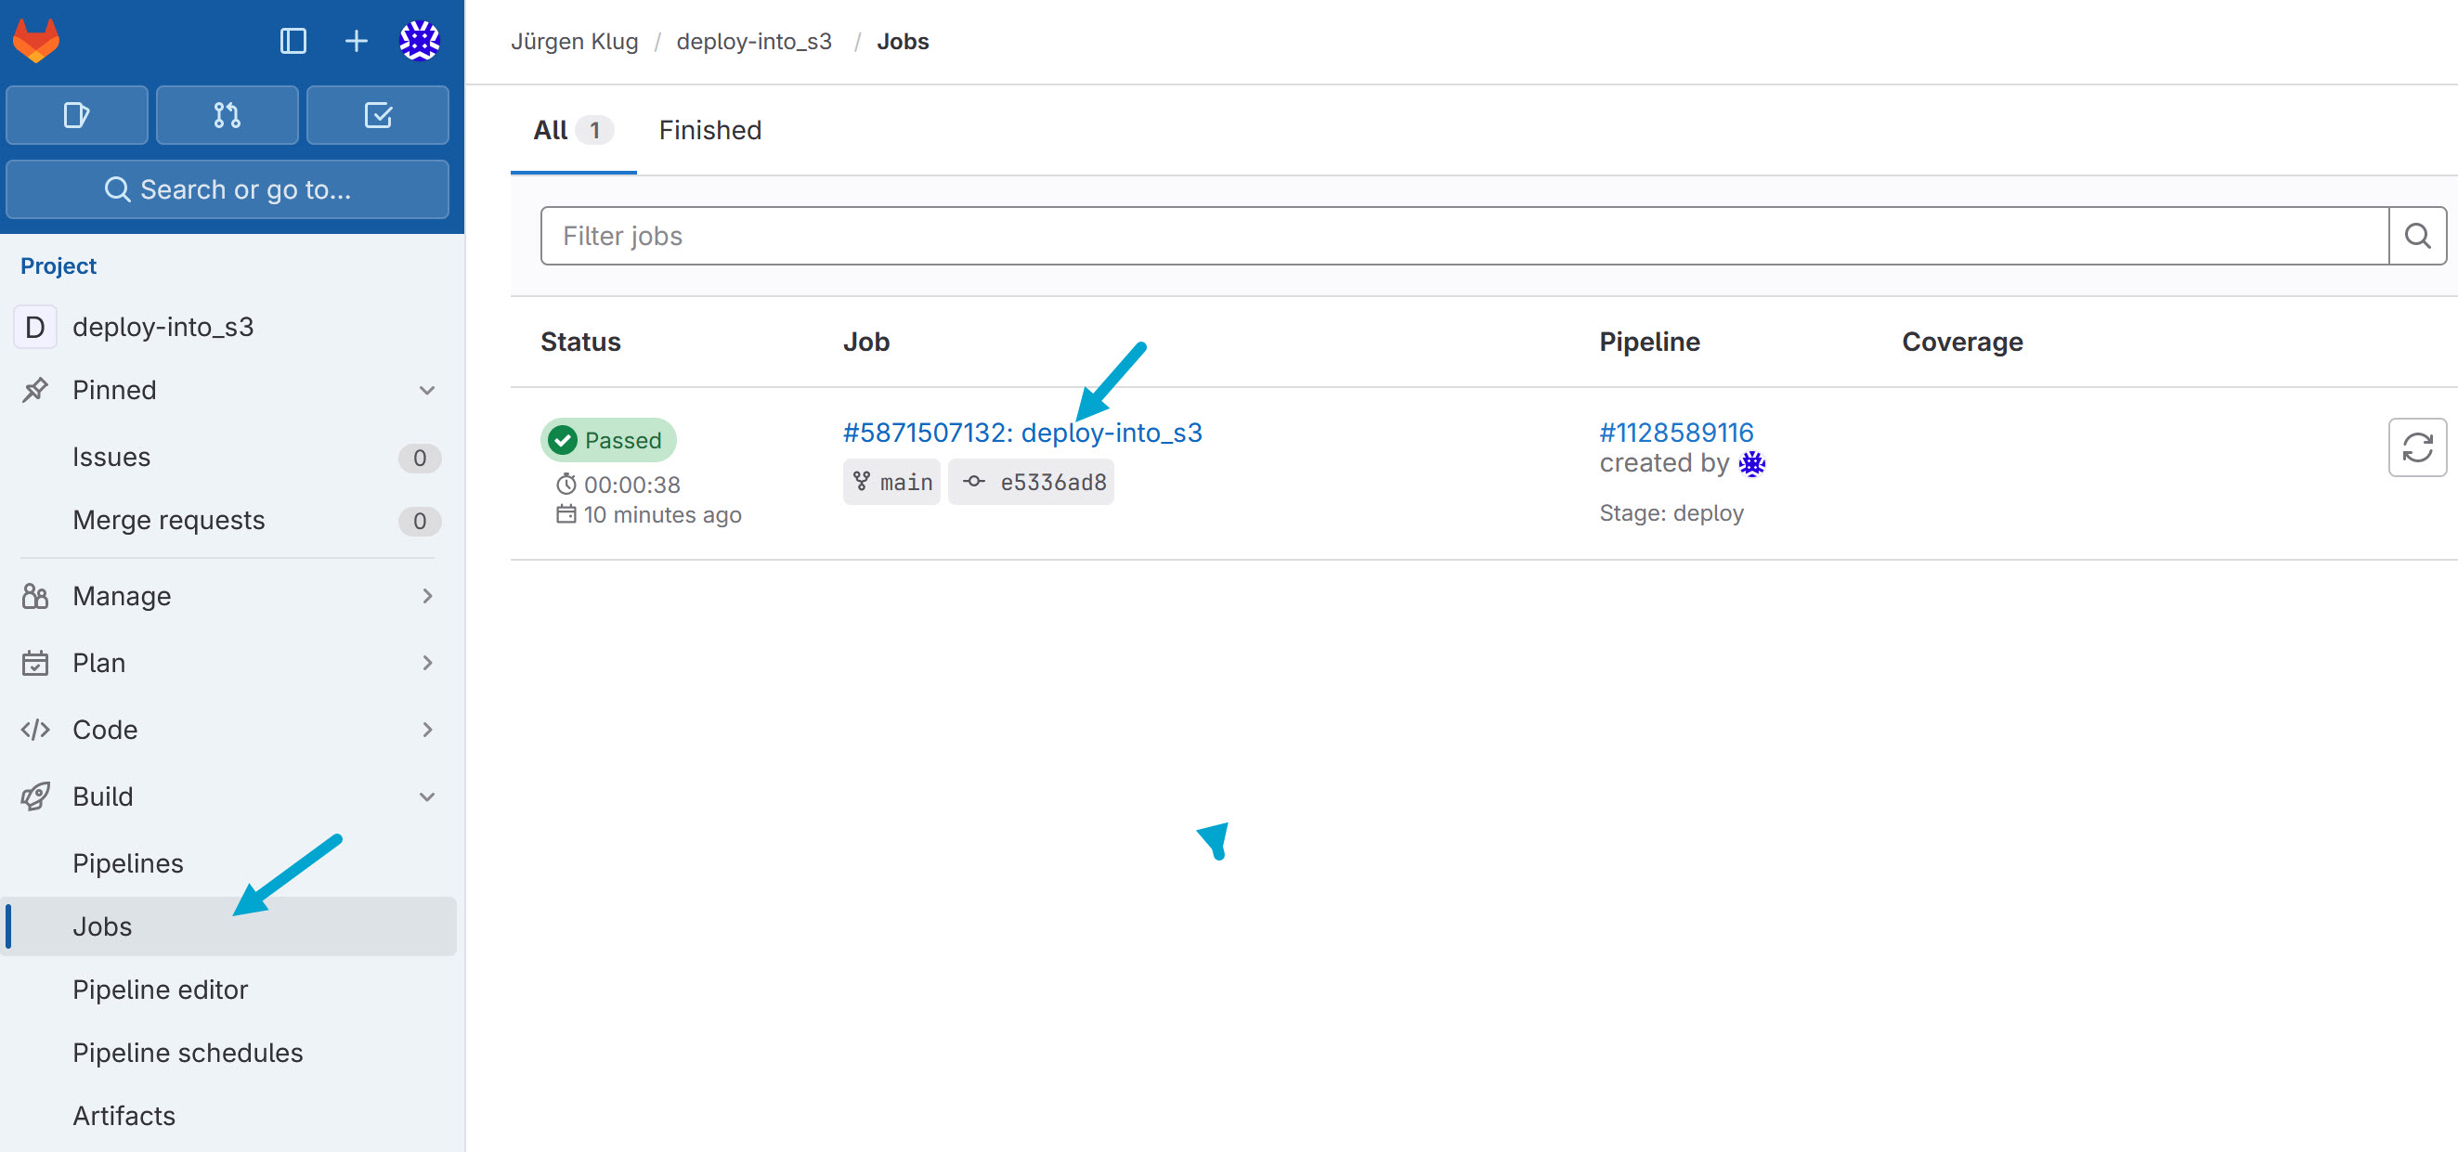
Task: Collapse the Pinned section
Action: click(426, 391)
